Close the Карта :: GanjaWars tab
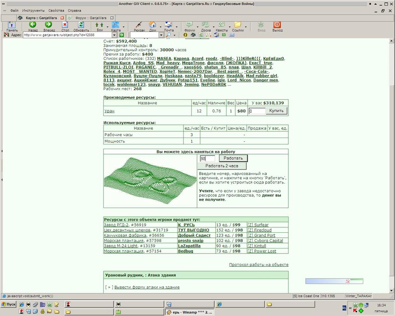This screenshot has height=316, width=395. 62,18
